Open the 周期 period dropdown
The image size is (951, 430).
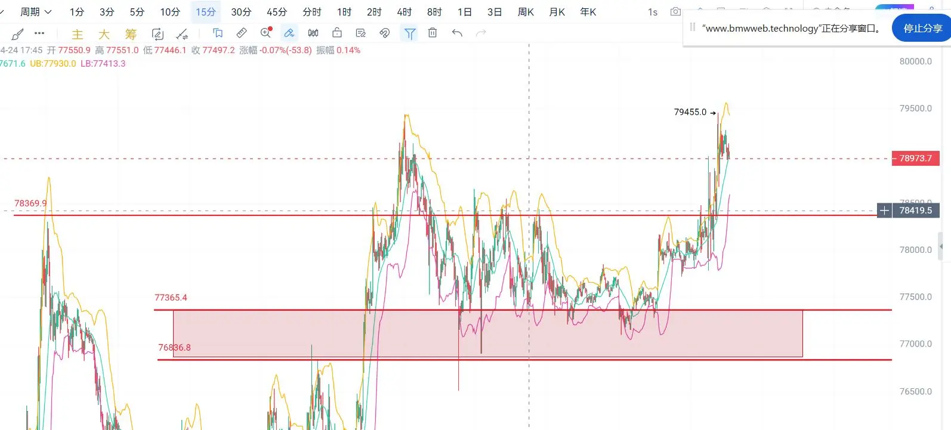(x=36, y=12)
